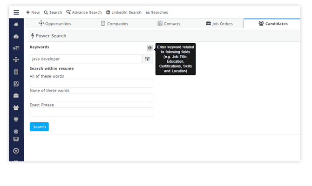The image size is (312, 186).
Task: Open the dashboard gauge sidebar icon
Action: pyautogui.click(x=16, y=37)
